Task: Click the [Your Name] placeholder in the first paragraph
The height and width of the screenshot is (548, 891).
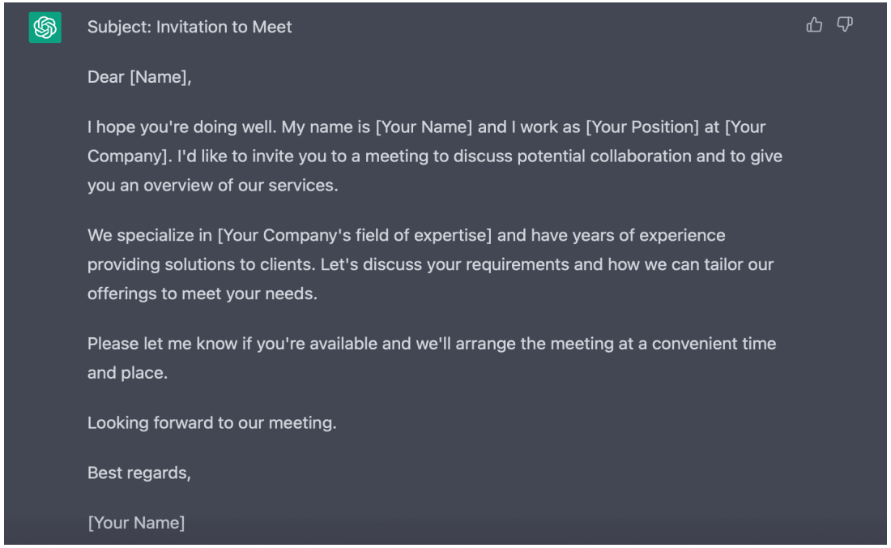Action: tap(424, 127)
